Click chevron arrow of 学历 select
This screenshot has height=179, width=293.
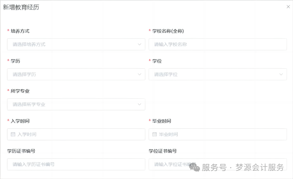[139, 74]
